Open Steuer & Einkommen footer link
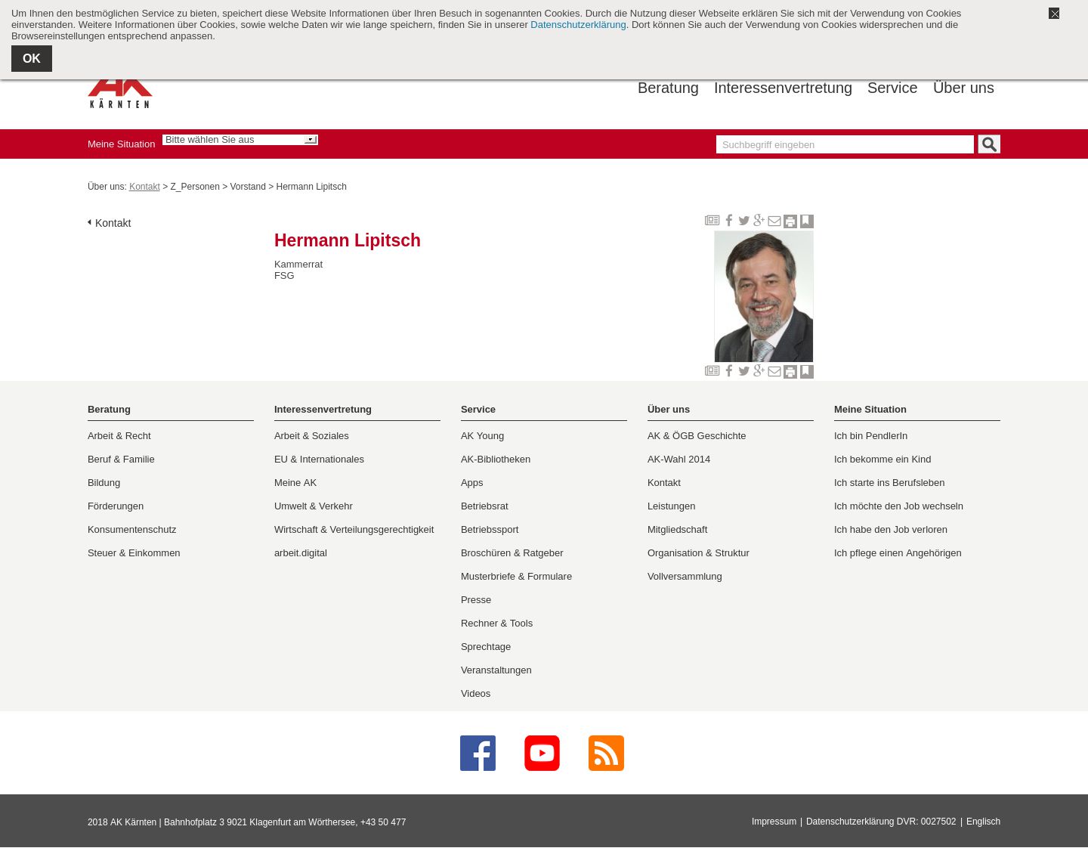 [134, 553]
